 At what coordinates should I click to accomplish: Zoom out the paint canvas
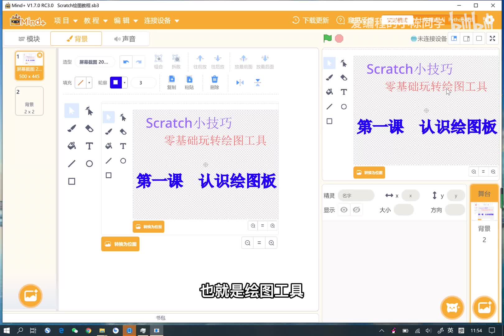pyautogui.click(x=248, y=243)
